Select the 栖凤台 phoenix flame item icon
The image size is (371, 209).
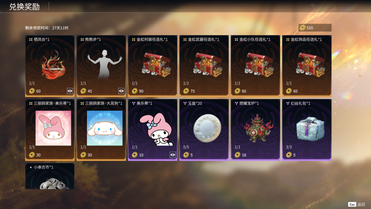click(x=53, y=65)
